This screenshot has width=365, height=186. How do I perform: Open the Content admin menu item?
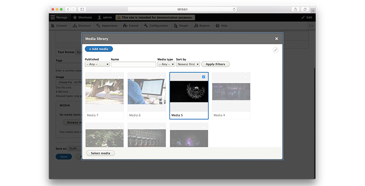click(x=59, y=25)
